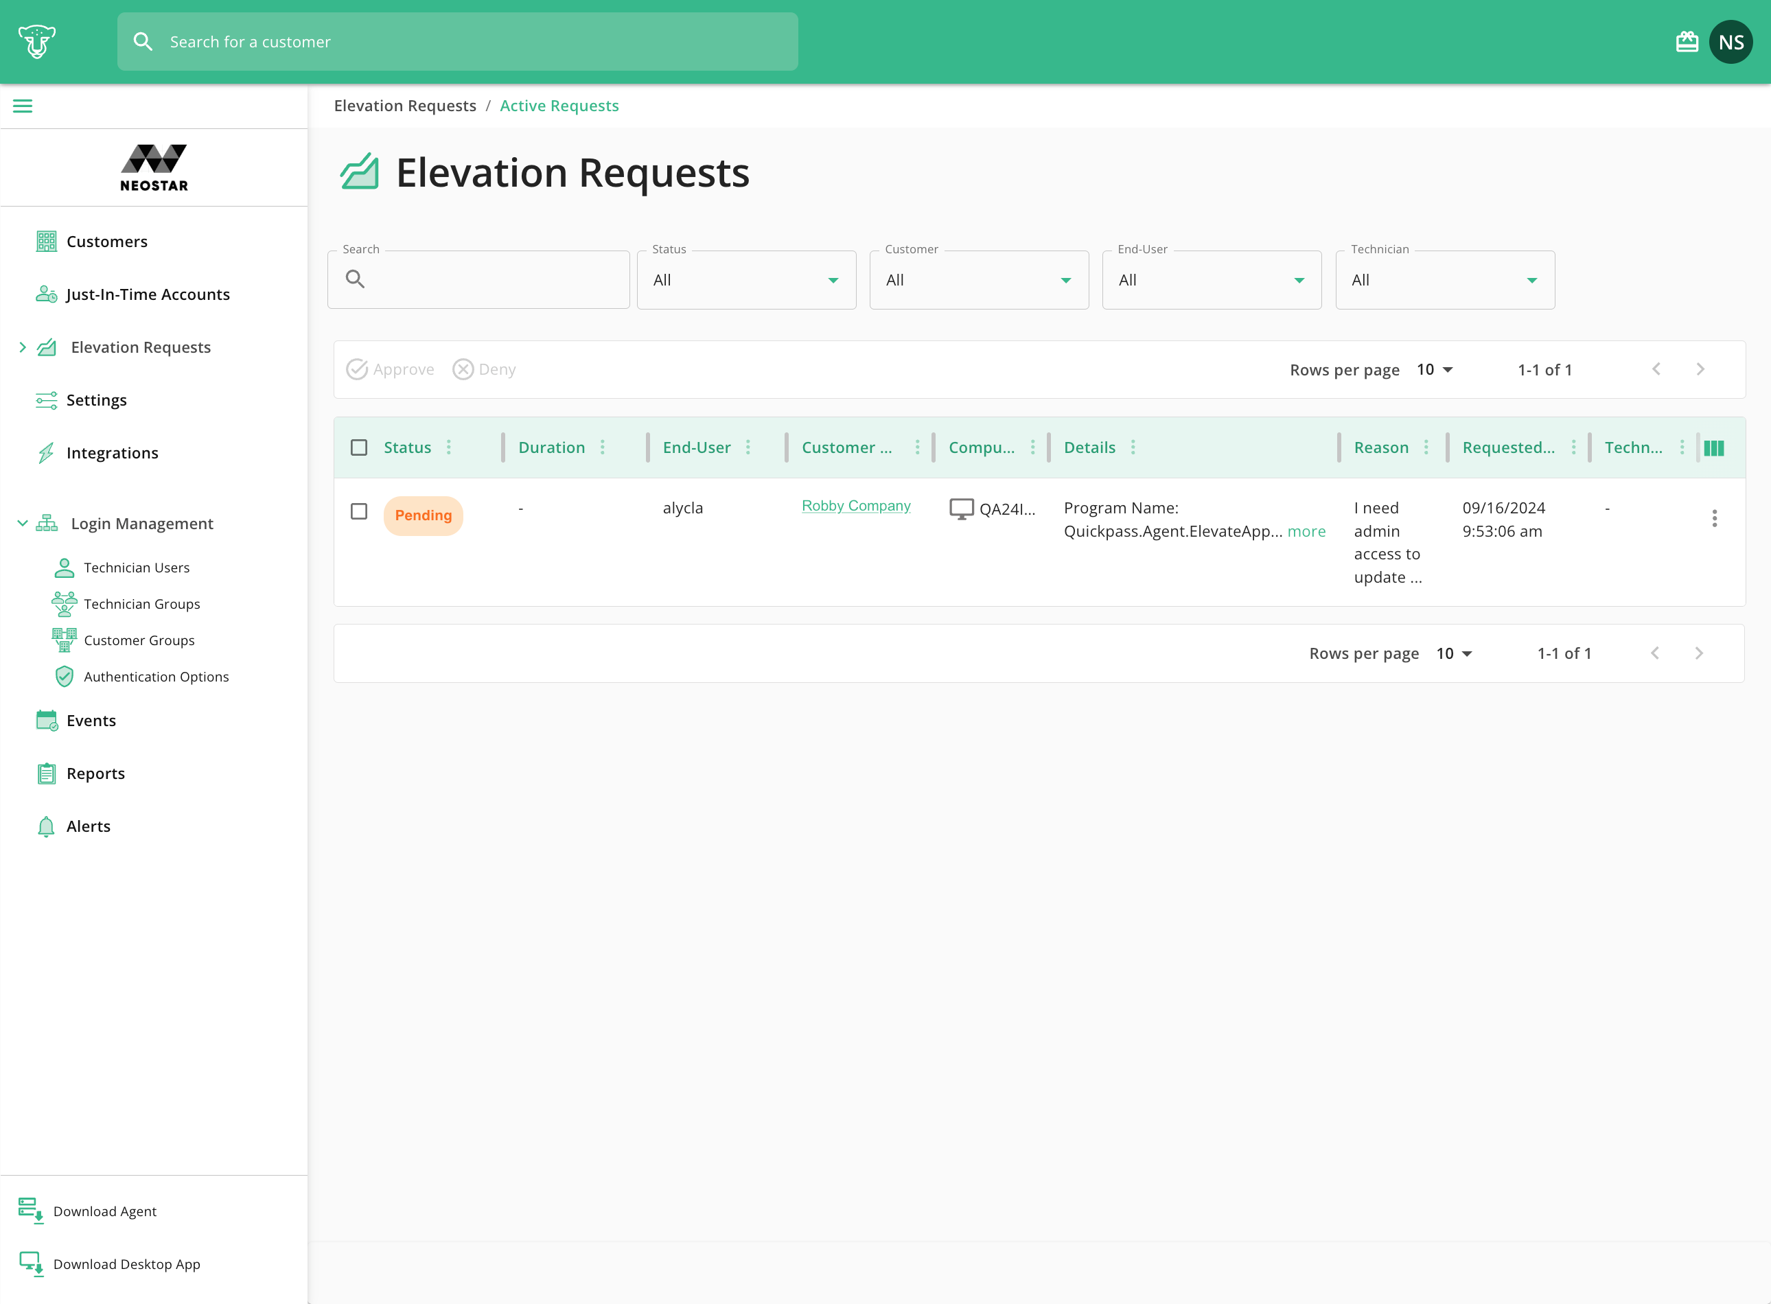Open the Reason column options menu

click(1426, 447)
